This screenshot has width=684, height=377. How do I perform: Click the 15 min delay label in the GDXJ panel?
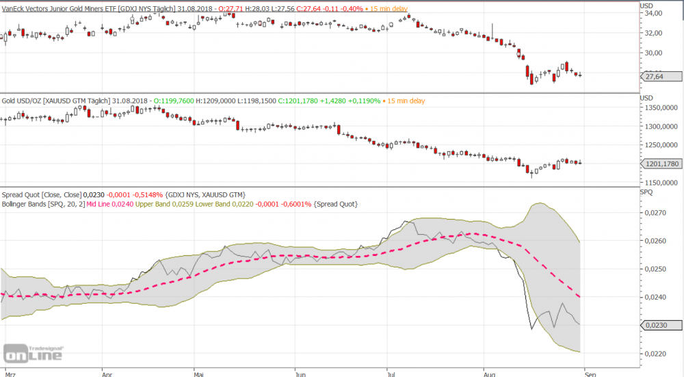389,9
